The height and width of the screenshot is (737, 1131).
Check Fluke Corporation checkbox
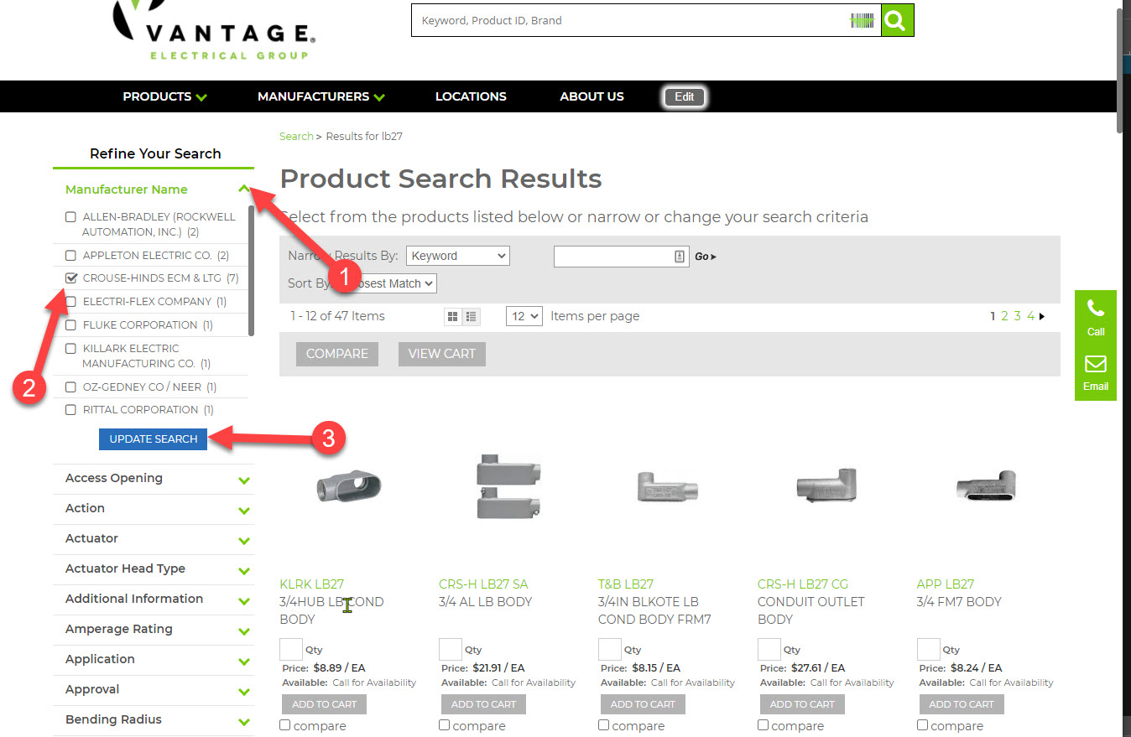(x=71, y=324)
